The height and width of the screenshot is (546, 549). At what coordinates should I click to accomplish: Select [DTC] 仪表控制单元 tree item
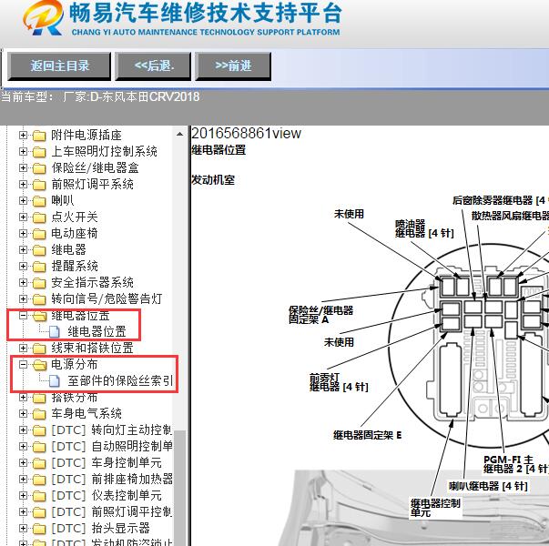[x=107, y=496]
